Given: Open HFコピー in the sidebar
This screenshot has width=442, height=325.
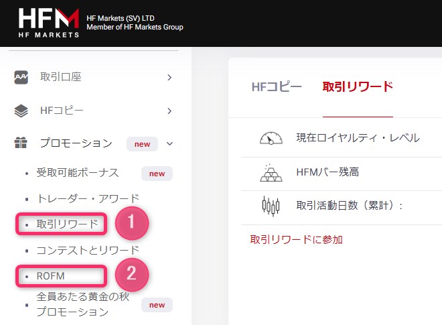Looking at the screenshot, I should tap(62, 111).
